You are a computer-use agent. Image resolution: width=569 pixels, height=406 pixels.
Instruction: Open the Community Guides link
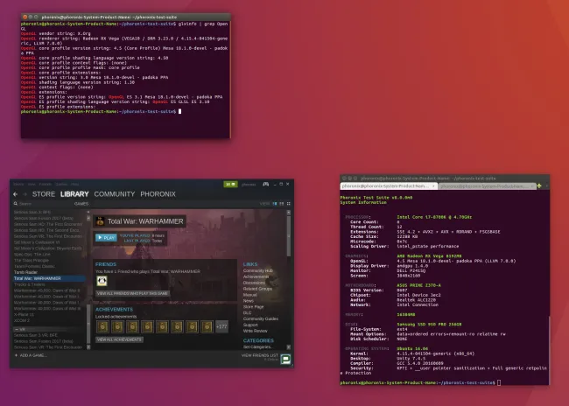tap(261, 318)
